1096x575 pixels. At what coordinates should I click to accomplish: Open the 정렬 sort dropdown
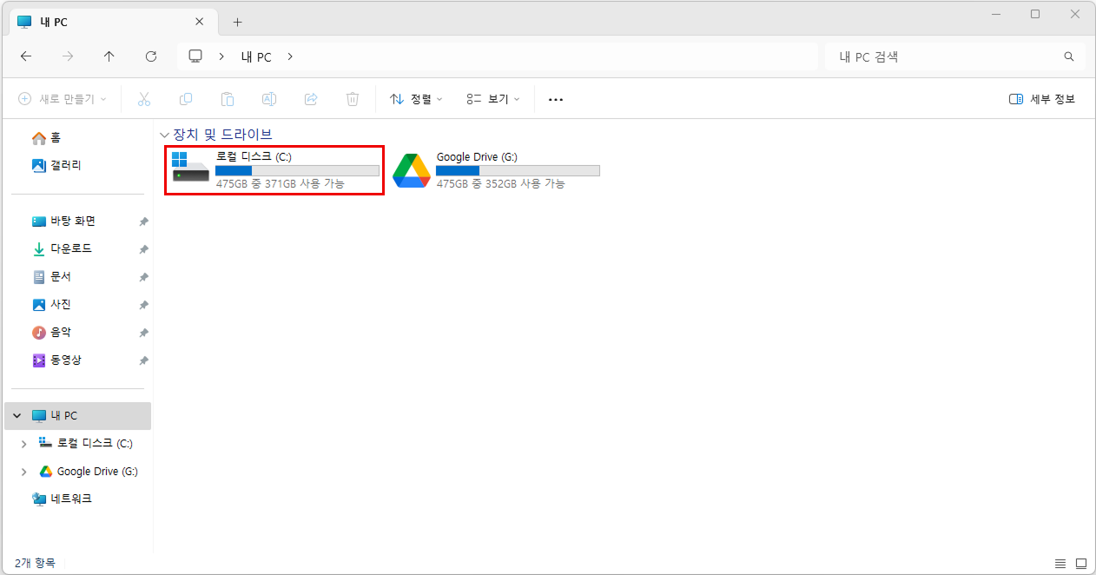[x=416, y=99]
